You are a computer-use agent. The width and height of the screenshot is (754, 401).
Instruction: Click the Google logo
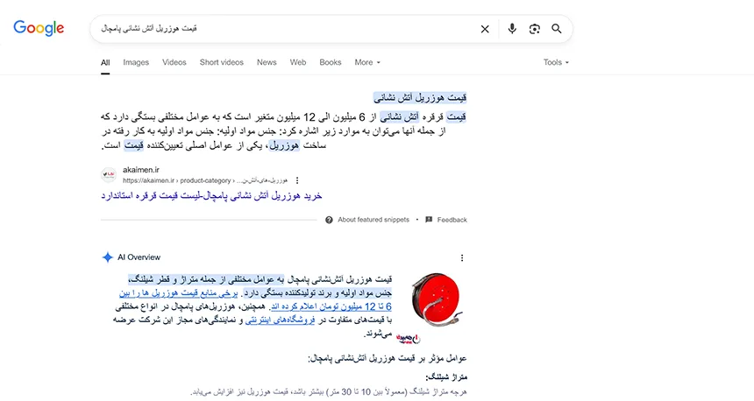tap(39, 28)
